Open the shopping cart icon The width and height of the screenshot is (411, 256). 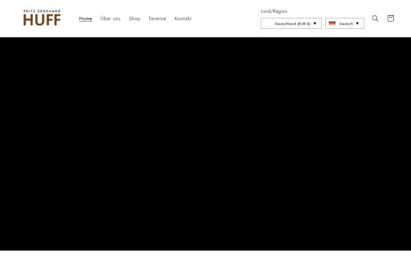pyautogui.click(x=390, y=18)
